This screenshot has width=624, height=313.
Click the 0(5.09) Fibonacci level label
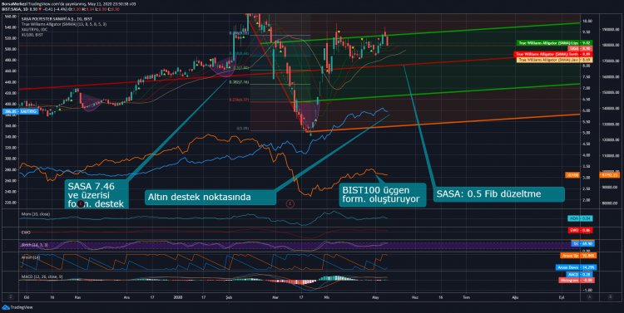pos(243,129)
